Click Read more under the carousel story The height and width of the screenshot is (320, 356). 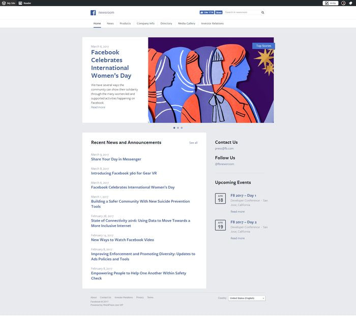pos(98,107)
